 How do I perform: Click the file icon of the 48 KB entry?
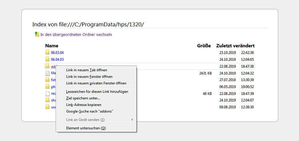click(48, 94)
